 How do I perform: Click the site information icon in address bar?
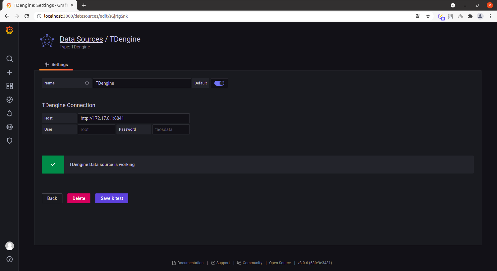click(39, 16)
